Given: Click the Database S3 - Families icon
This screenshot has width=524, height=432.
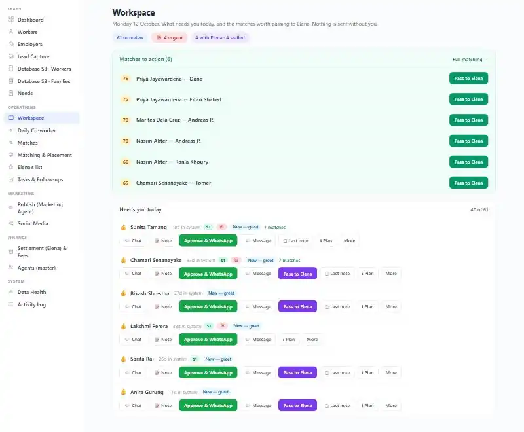Looking at the screenshot, I should click(11, 81).
